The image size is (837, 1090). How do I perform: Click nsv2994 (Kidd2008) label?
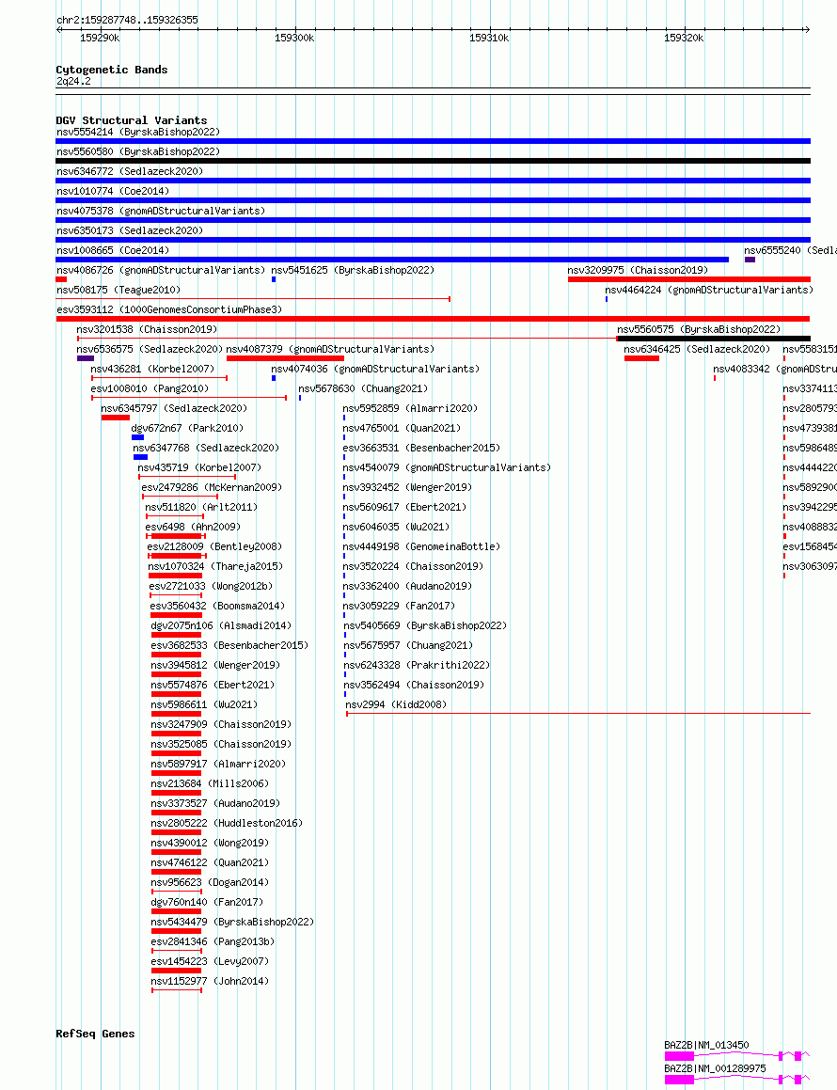396,705
